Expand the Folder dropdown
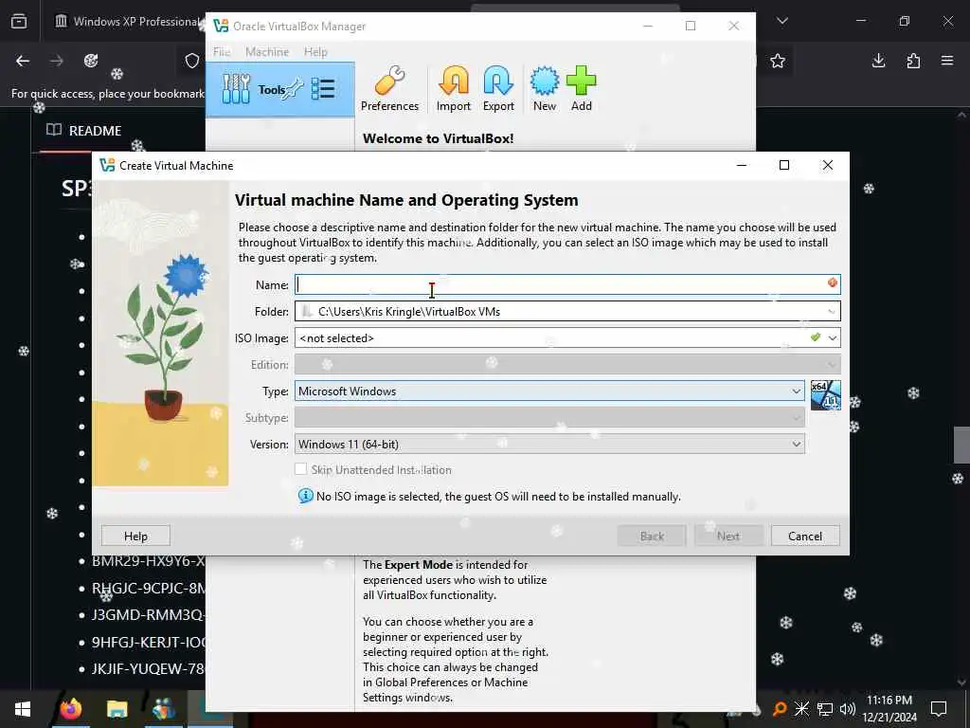 [832, 311]
